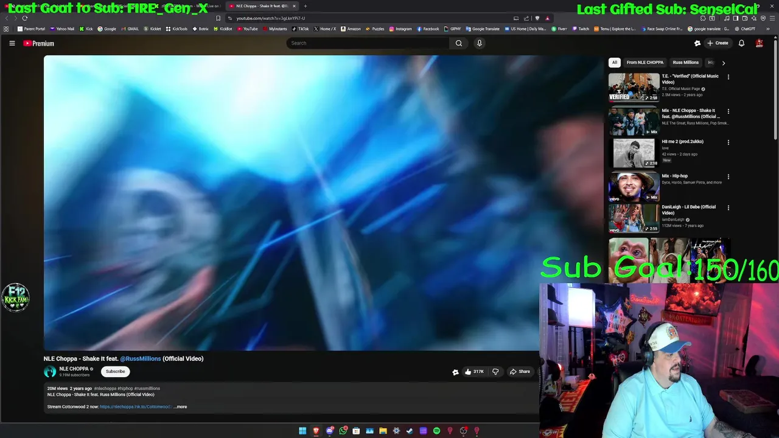Viewport: 779px width, 438px height.
Task: Open YouTube notifications bell
Action: click(x=741, y=43)
